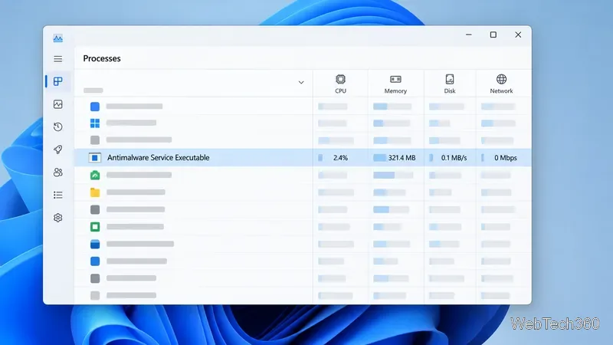Sort by Disk column header
Viewport: 613px width, 345px height.
point(450,84)
